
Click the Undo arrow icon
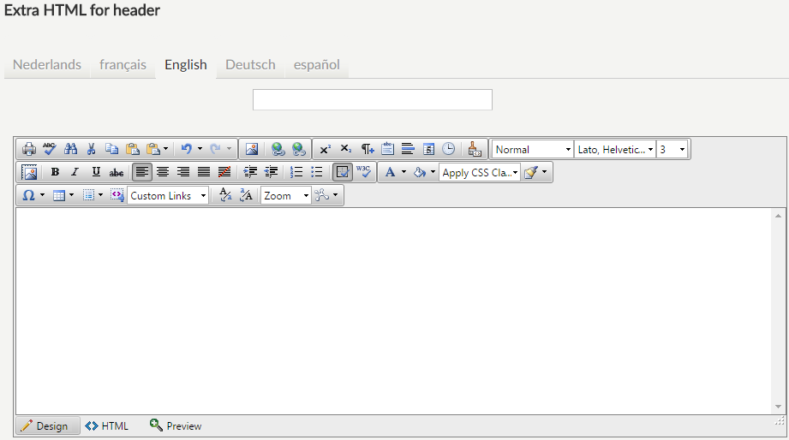coord(187,149)
